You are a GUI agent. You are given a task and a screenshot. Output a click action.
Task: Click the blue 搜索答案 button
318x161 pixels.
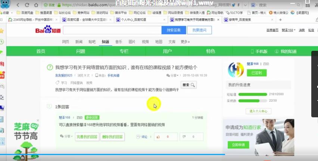pos(174,30)
